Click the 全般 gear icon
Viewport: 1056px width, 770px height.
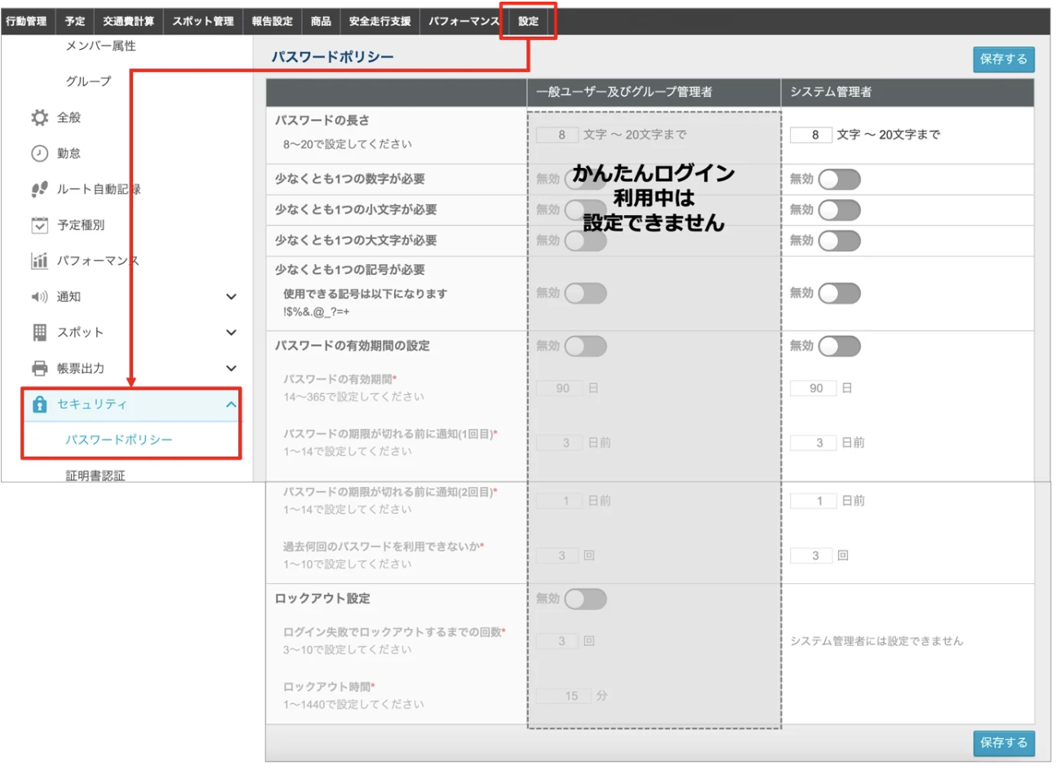point(39,117)
